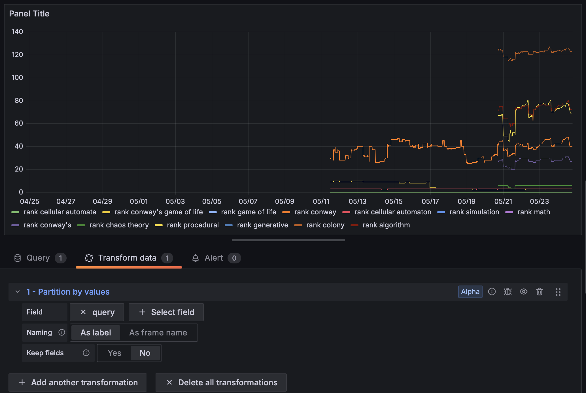Set Keep fields to Yes
This screenshot has height=393, width=586.
[114, 353]
